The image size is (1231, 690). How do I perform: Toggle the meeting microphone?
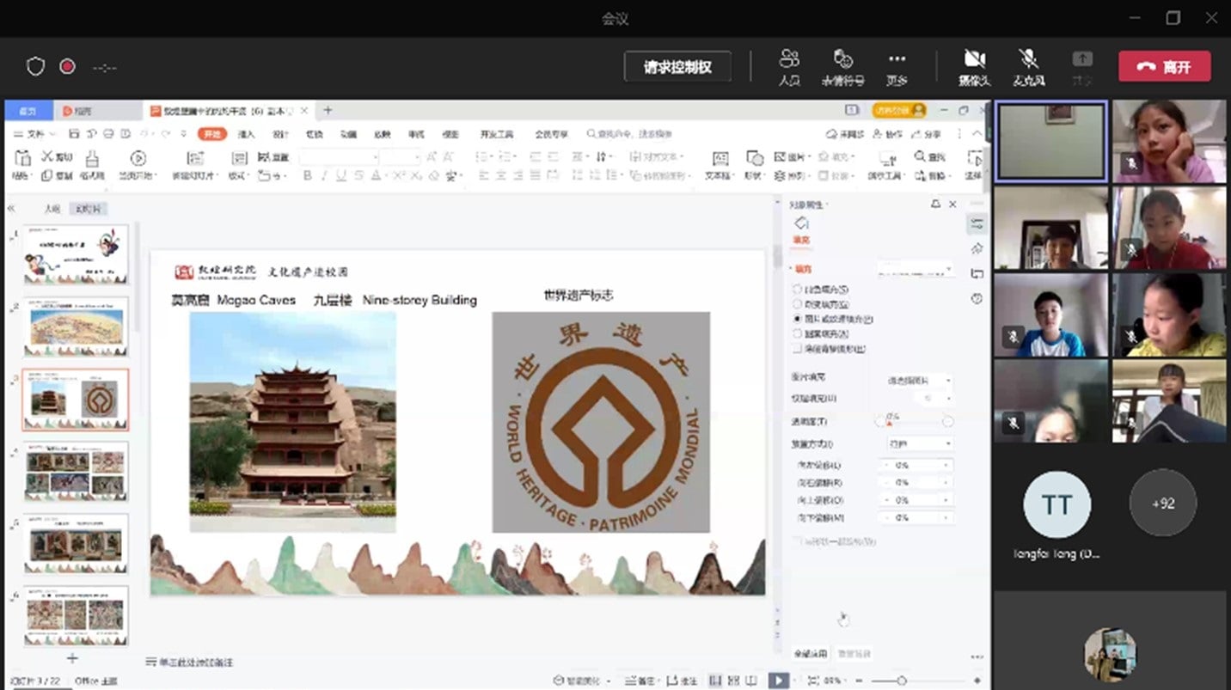pos(1028,66)
